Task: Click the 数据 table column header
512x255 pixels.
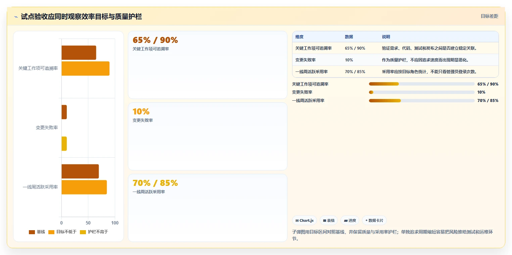Action: pos(349,37)
